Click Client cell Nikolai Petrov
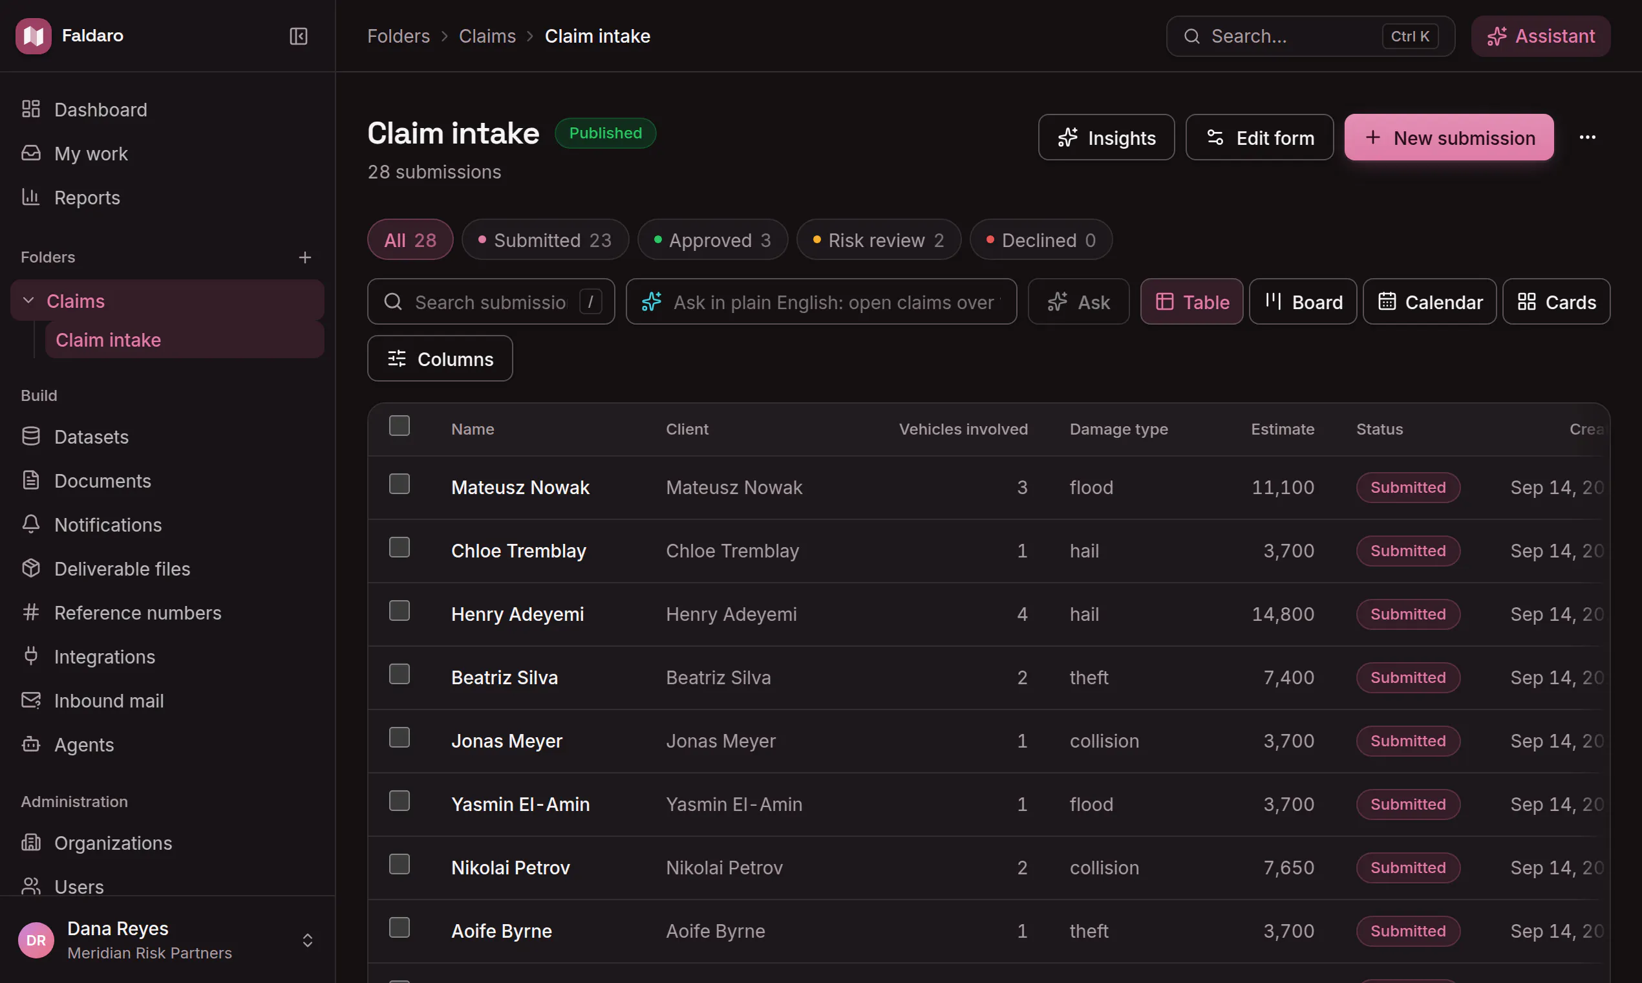Image resolution: width=1642 pixels, height=983 pixels. pos(723,867)
